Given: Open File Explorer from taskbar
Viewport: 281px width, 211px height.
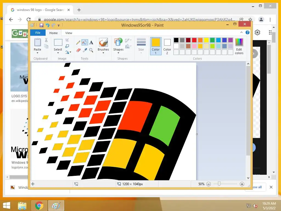Looking at the screenshot, I should coord(22,206).
